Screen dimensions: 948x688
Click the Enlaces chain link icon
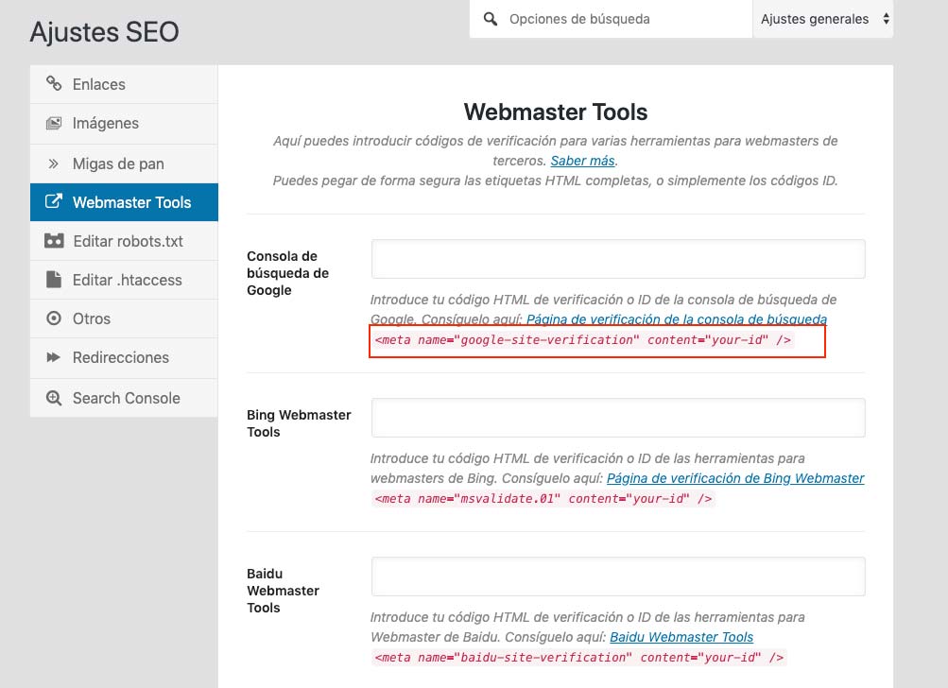pyautogui.click(x=54, y=84)
